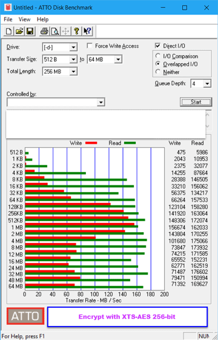Open the 64 MB maximum transfer size dropdown
Image resolution: width=218 pixels, height=340 pixels.
click(x=118, y=59)
